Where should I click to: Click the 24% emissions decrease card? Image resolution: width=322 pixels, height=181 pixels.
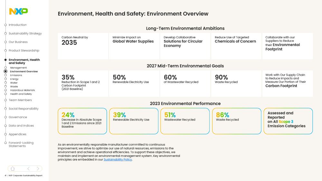coord(82,121)
